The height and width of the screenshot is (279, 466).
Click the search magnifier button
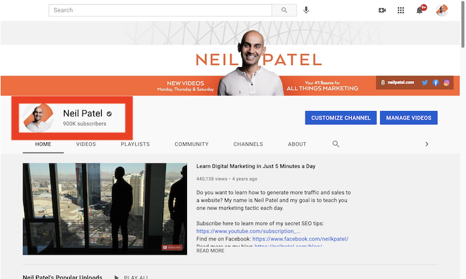pyautogui.click(x=284, y=10)
